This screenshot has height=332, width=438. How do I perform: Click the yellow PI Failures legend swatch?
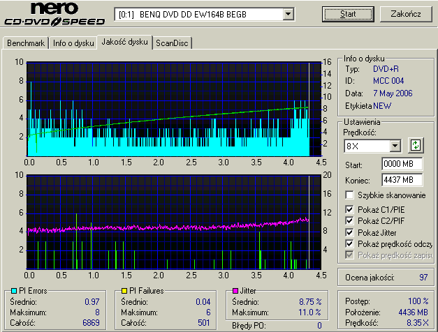click(x=124, y=291)
